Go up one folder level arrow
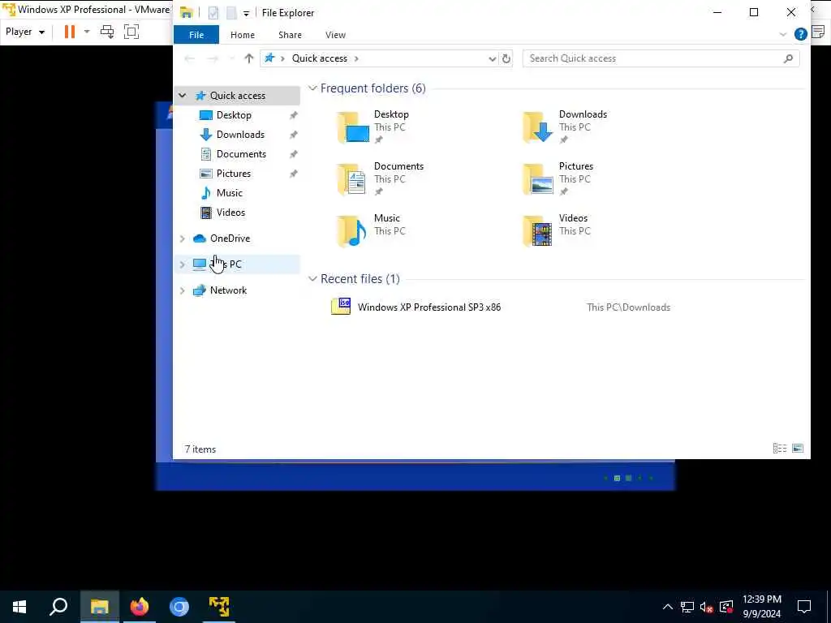The width and height of the screenshot is (831, 623). [248, 58]
